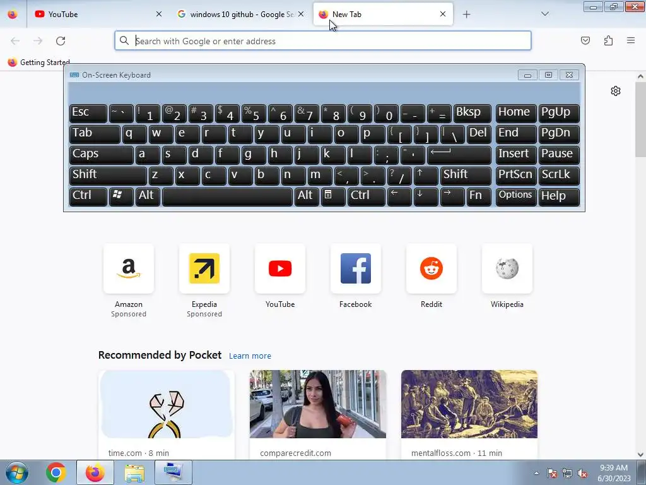646x485 pixels.
Task: Launch Chrome from the taskbar
Action: point(56,472)
